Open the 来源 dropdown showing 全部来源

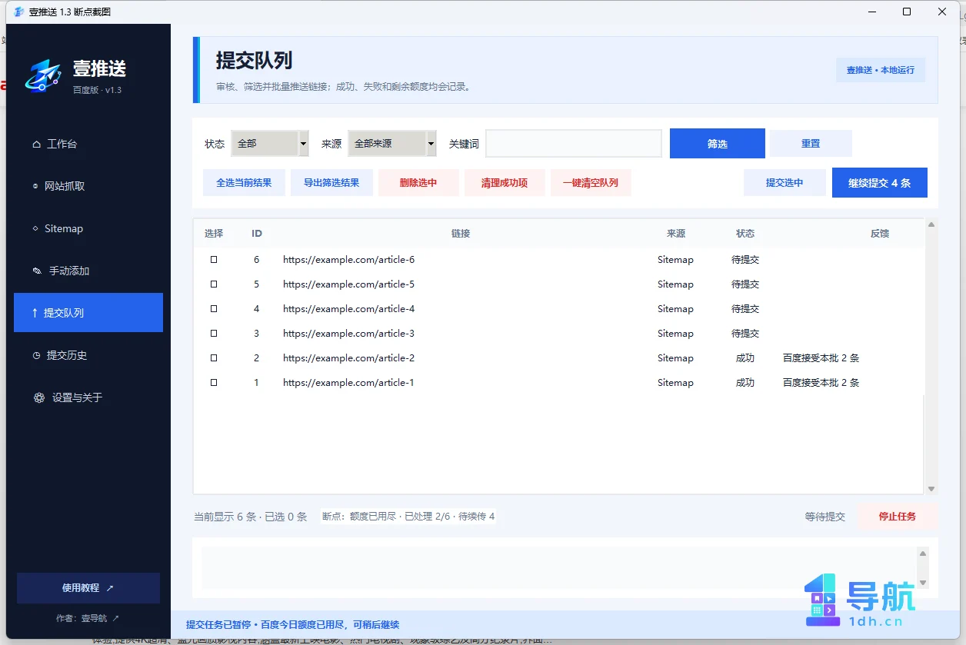click(392, 144)
